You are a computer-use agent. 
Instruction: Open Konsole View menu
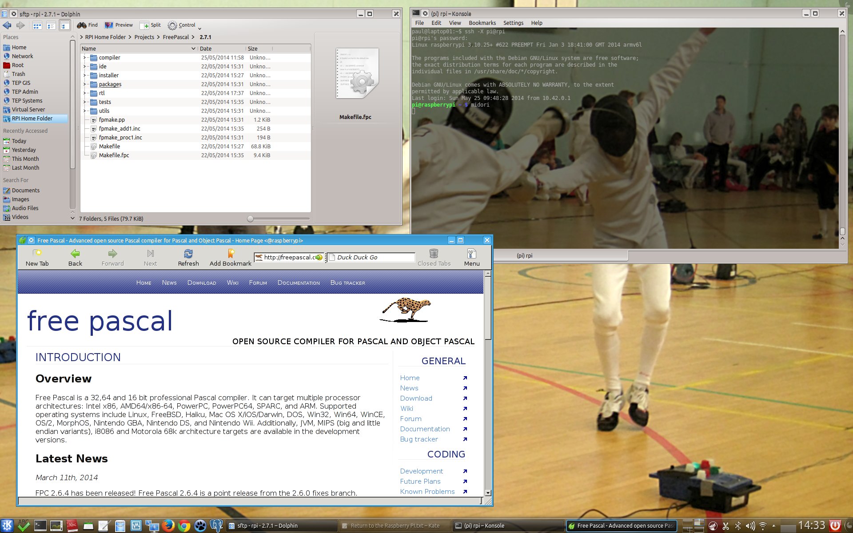(x=455, y=23)
